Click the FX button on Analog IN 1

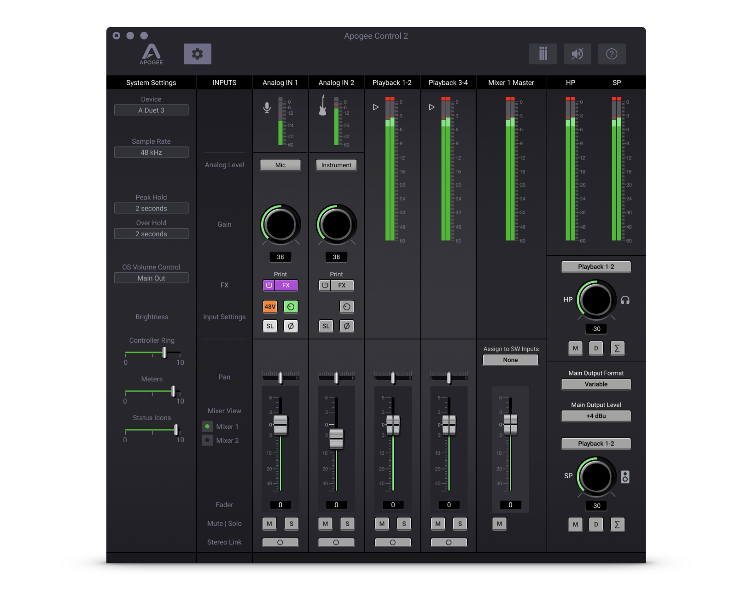[x=286, y=285]
